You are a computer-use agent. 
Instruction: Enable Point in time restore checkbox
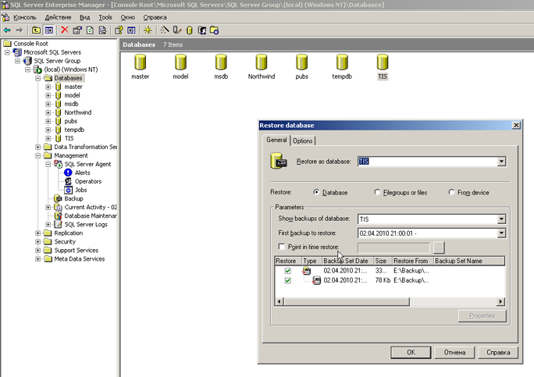(x=282, y=247)
